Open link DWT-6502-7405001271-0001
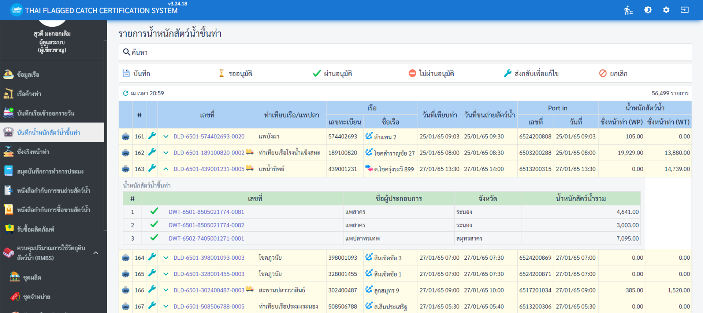This screenshot has width=703, height=313. 206,238
